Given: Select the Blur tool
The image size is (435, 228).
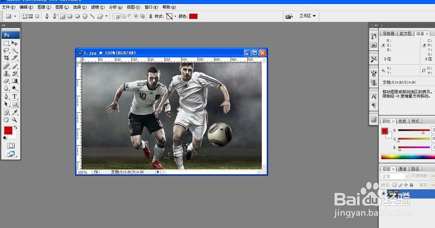Looking at the screenshot, I should (x=7, y=88).
